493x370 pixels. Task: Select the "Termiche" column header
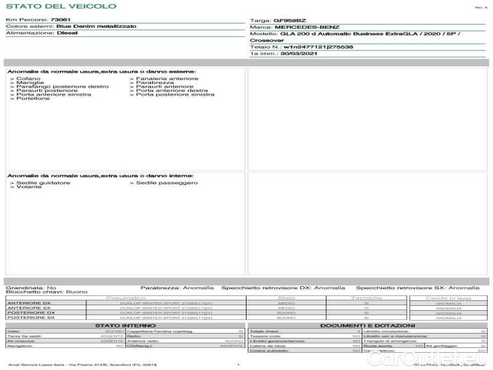[367, 298]
